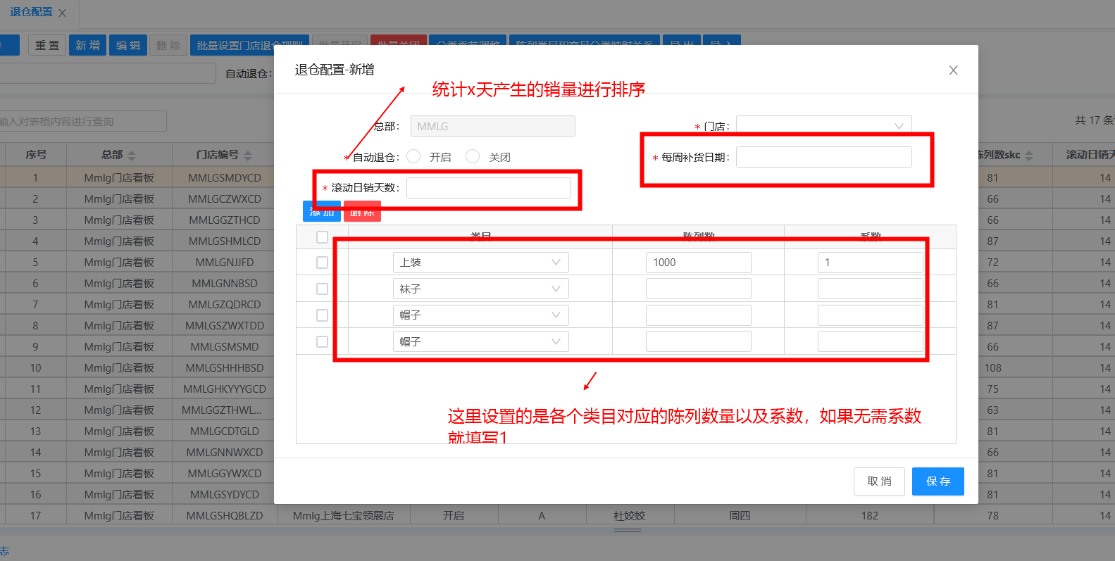
Task: Close the 退仓配置 tab via its X
Action: point(63,13)
